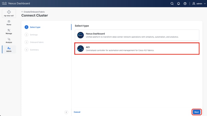Viewport: 207px width, 116px height.
Task: Click the Cisco logo in the header
Action: click(4, 3)
